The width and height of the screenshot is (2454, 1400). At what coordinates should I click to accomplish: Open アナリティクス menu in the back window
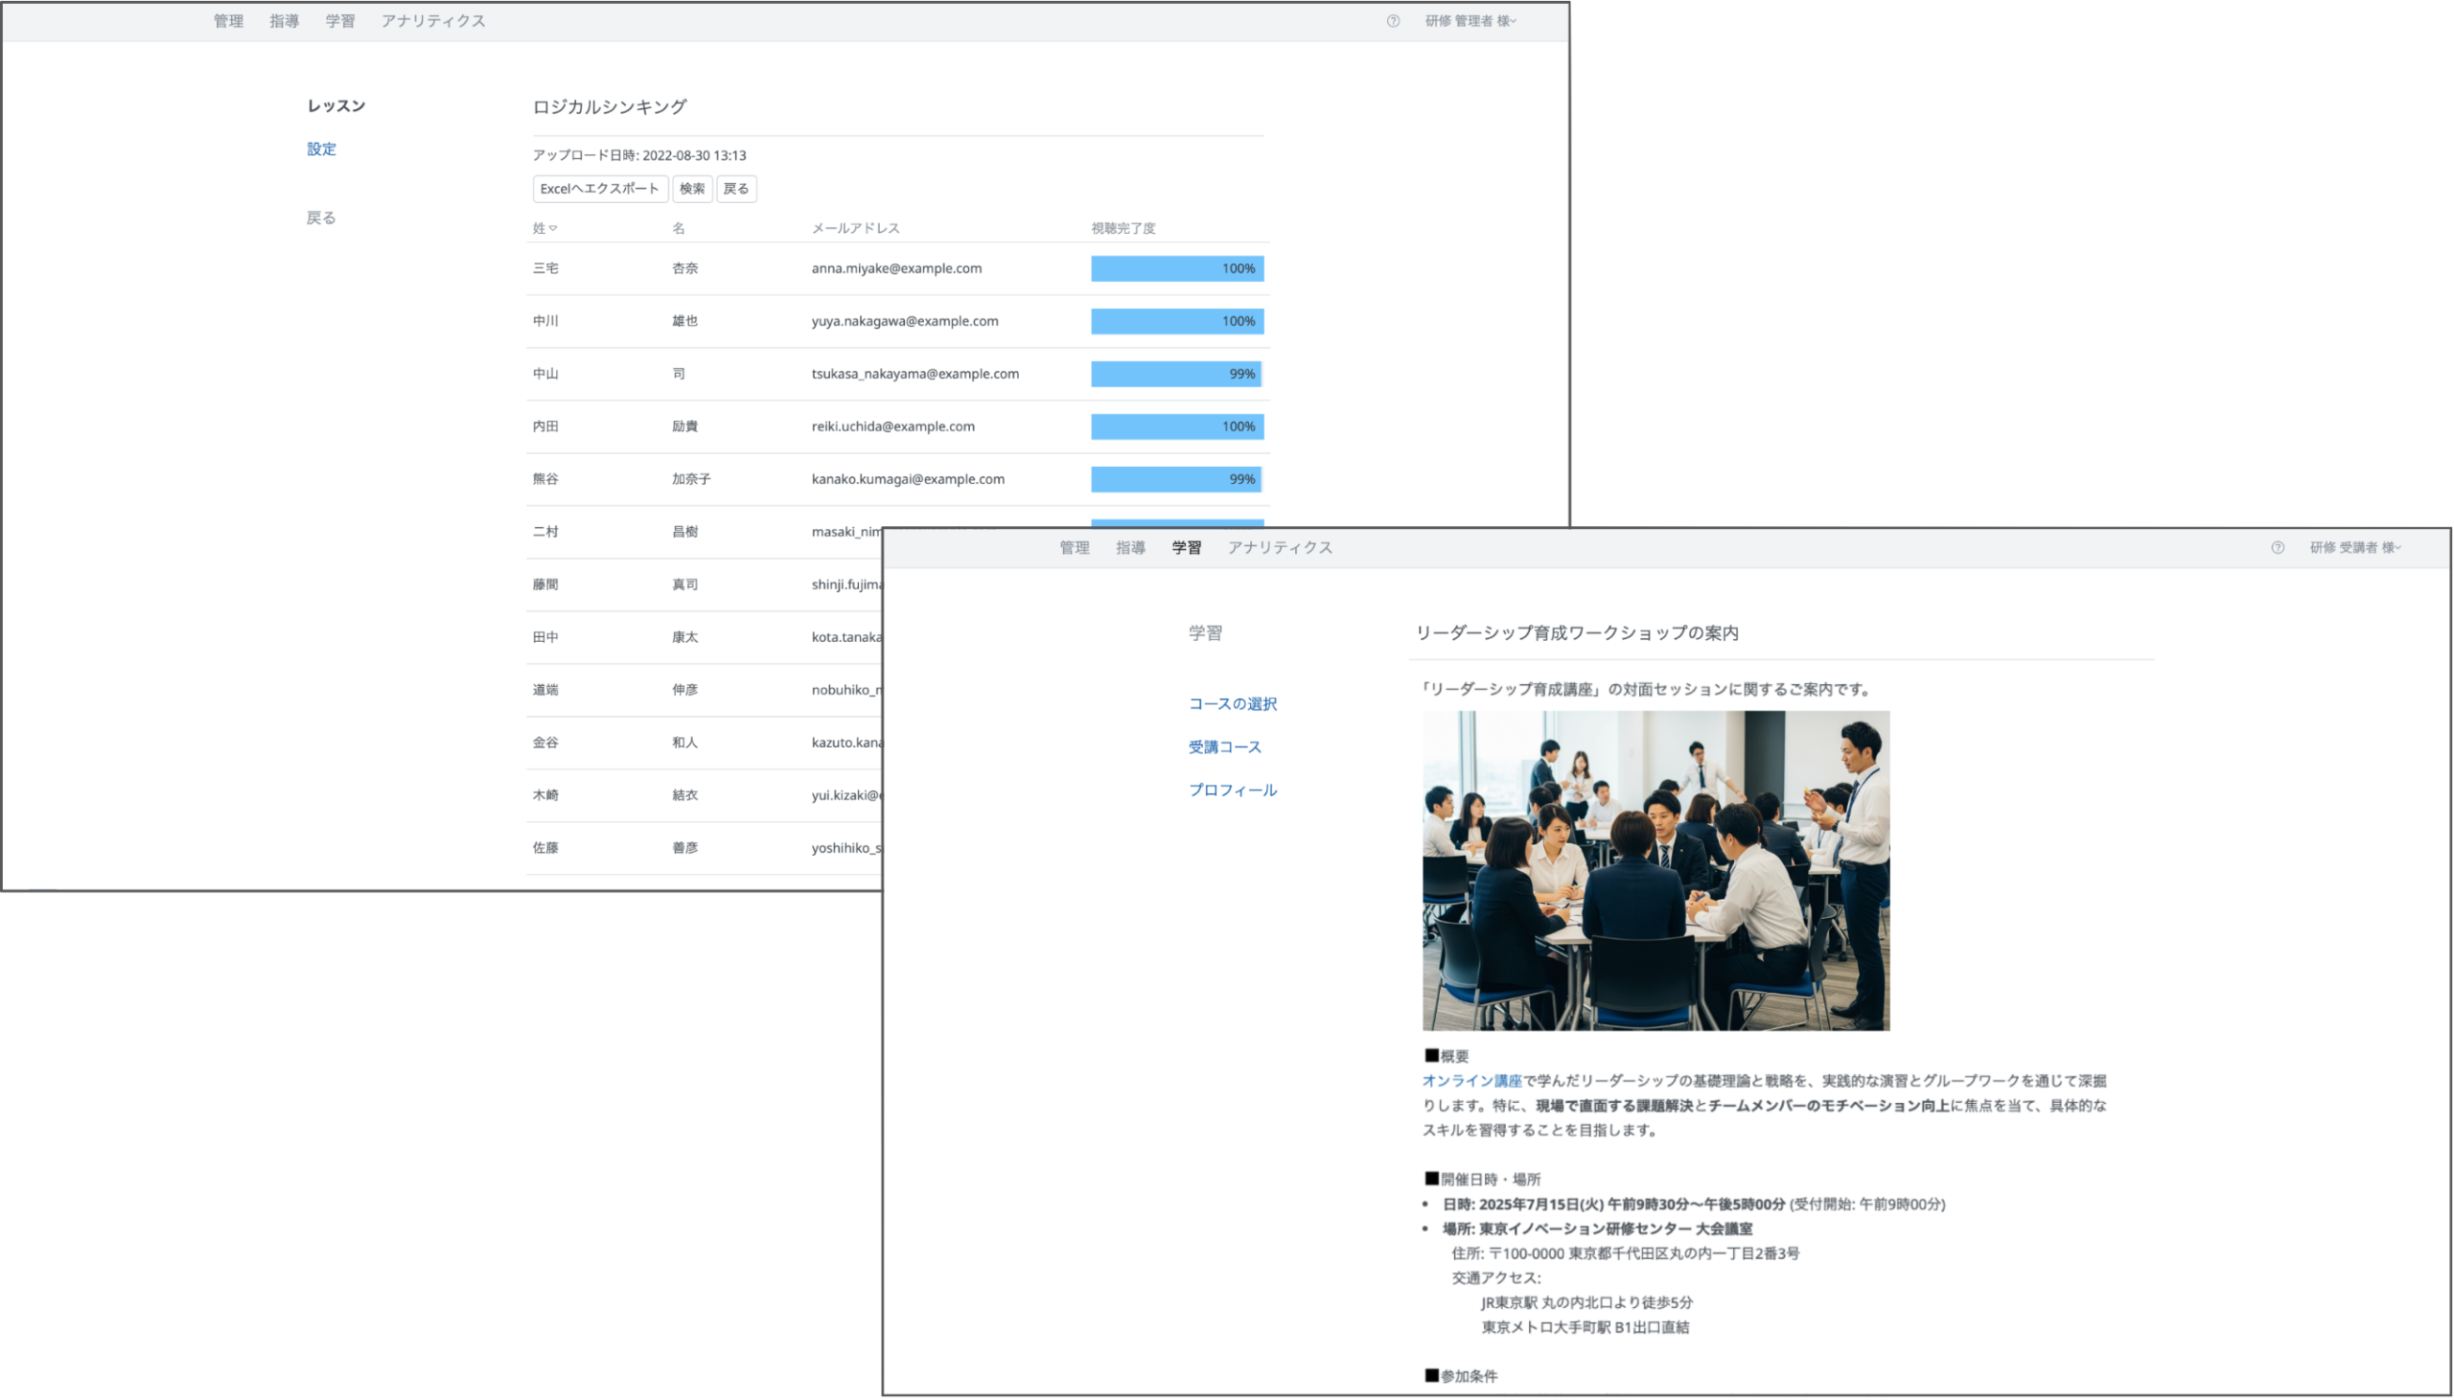coord(432,21)
